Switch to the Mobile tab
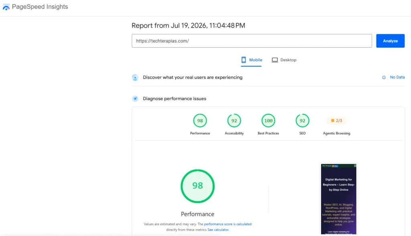 pyautogui.click(x=251, y=60)
